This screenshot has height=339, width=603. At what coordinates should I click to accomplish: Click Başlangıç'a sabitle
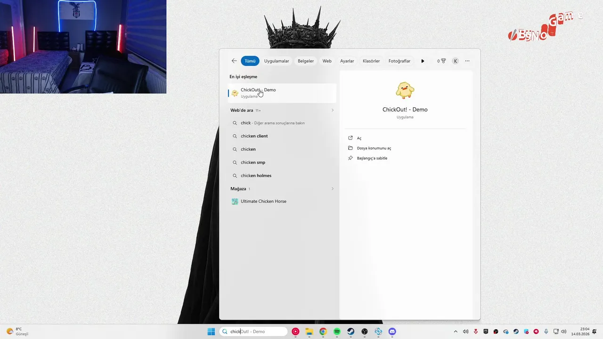pyautogui.click(x=372, y=158)
